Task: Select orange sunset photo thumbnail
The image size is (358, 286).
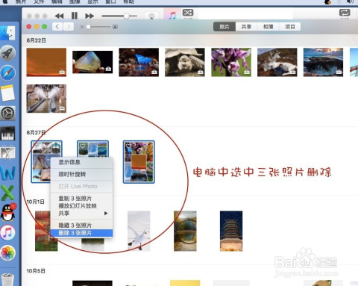Action: [46, 62]
